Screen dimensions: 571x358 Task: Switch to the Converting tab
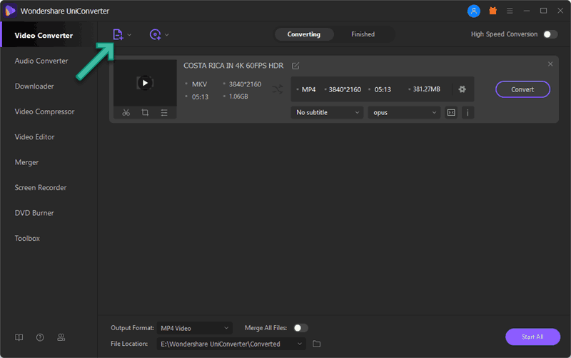point(304,34)
